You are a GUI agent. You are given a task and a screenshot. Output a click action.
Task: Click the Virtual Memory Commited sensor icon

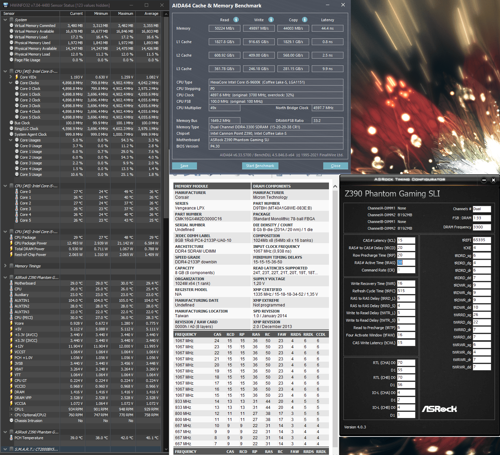(11, 26)
